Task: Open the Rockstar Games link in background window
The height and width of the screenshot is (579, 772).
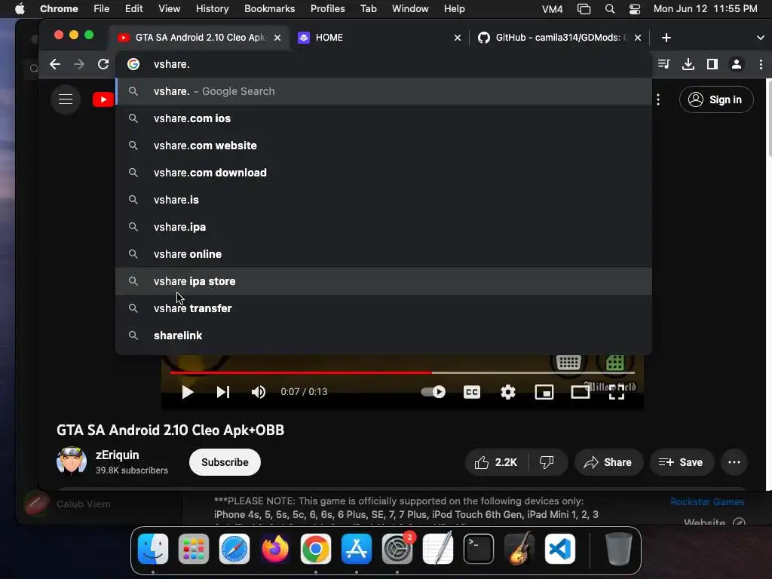Action: [x=707, y=501]
